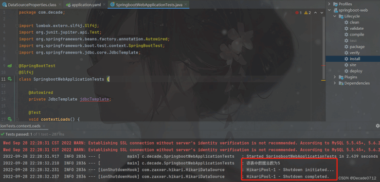The height and width of the screenshot is (182, 380).
Task: Collapse the import block fold marker
Action: click(17, 25)
